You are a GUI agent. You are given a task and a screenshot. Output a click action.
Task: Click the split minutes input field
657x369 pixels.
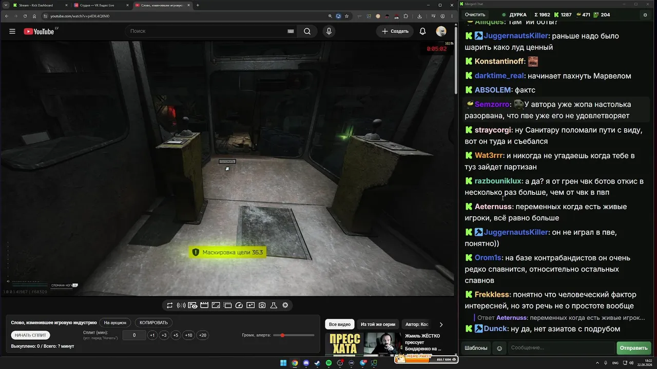tap(134, 335)
